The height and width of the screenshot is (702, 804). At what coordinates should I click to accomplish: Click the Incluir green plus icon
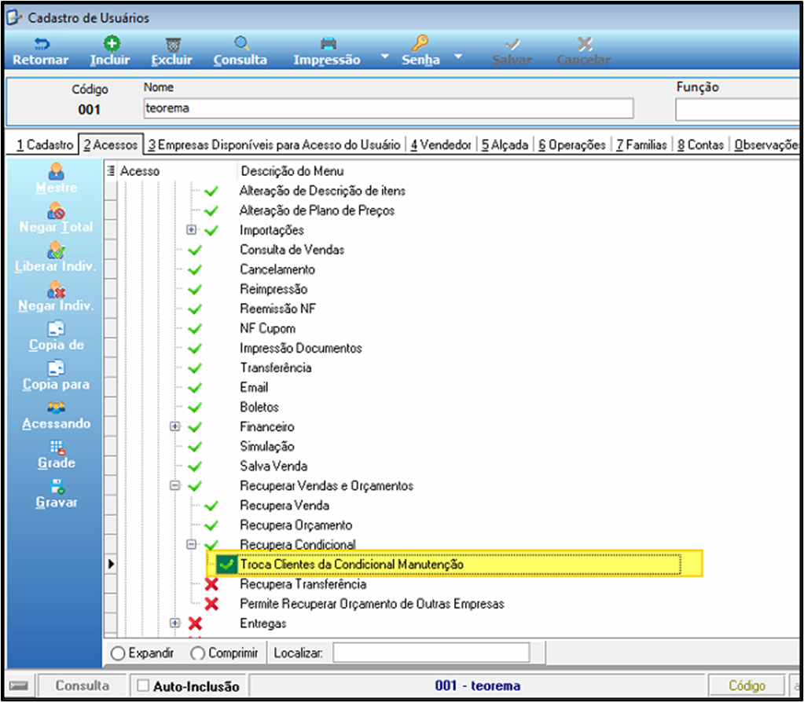[x=111, y=43]
